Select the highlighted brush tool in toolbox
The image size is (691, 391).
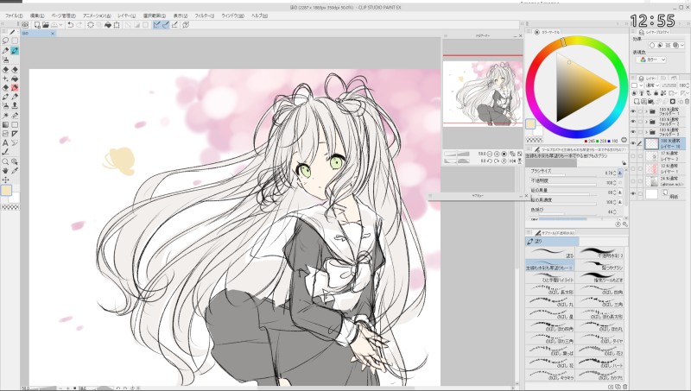15,51
